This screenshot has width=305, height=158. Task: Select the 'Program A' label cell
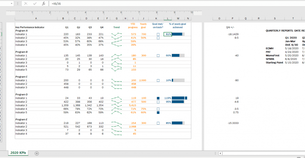pos(21,31)
